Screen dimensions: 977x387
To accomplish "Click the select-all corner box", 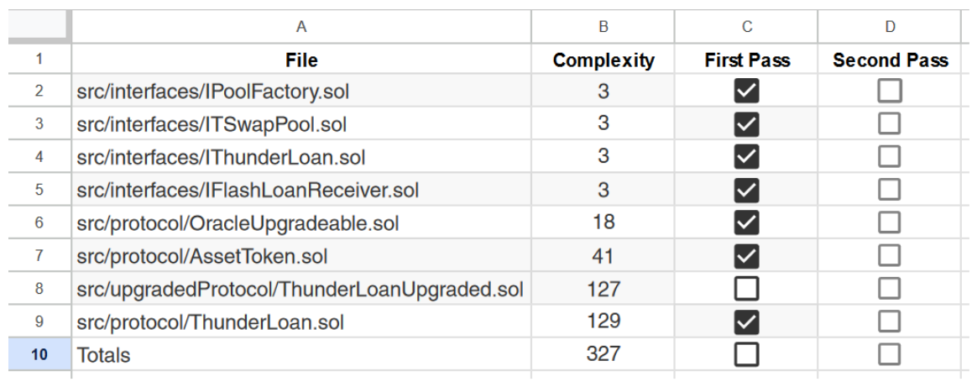I will (39, 27).
